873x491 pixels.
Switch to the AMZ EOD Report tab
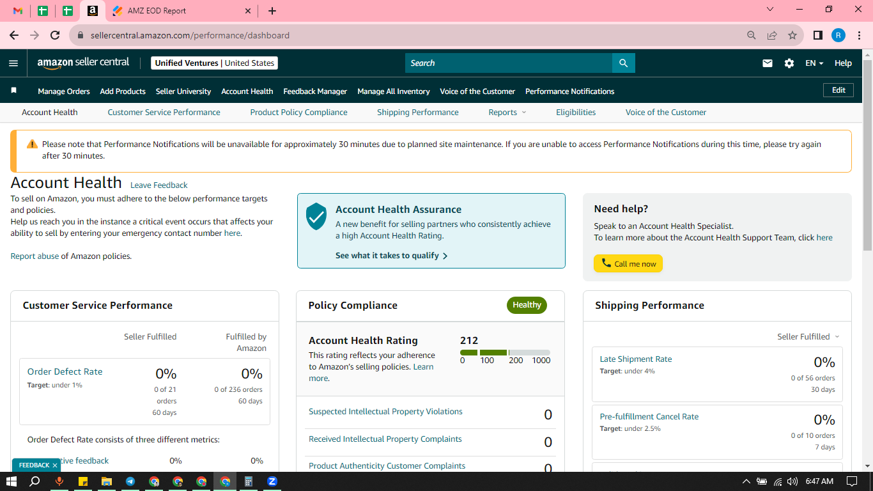pyautogui.click(x=182, y=11)
